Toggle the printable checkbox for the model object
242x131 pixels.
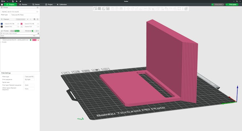31,40
